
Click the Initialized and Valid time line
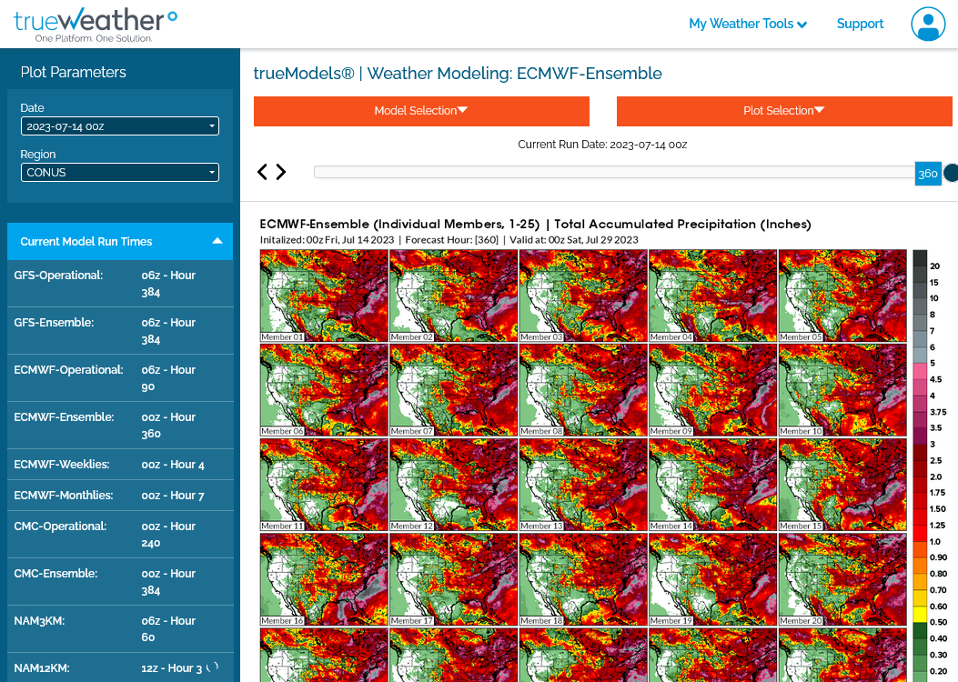449,240
